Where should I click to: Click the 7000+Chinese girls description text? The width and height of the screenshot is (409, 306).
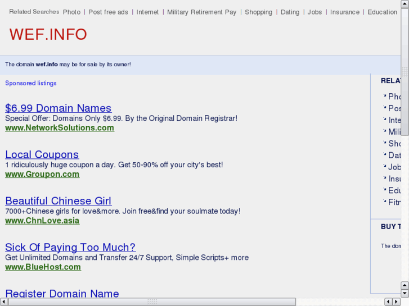click(x=123, y=211)
